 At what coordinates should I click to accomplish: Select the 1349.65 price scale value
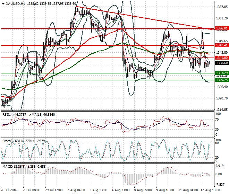pos(222,41)
